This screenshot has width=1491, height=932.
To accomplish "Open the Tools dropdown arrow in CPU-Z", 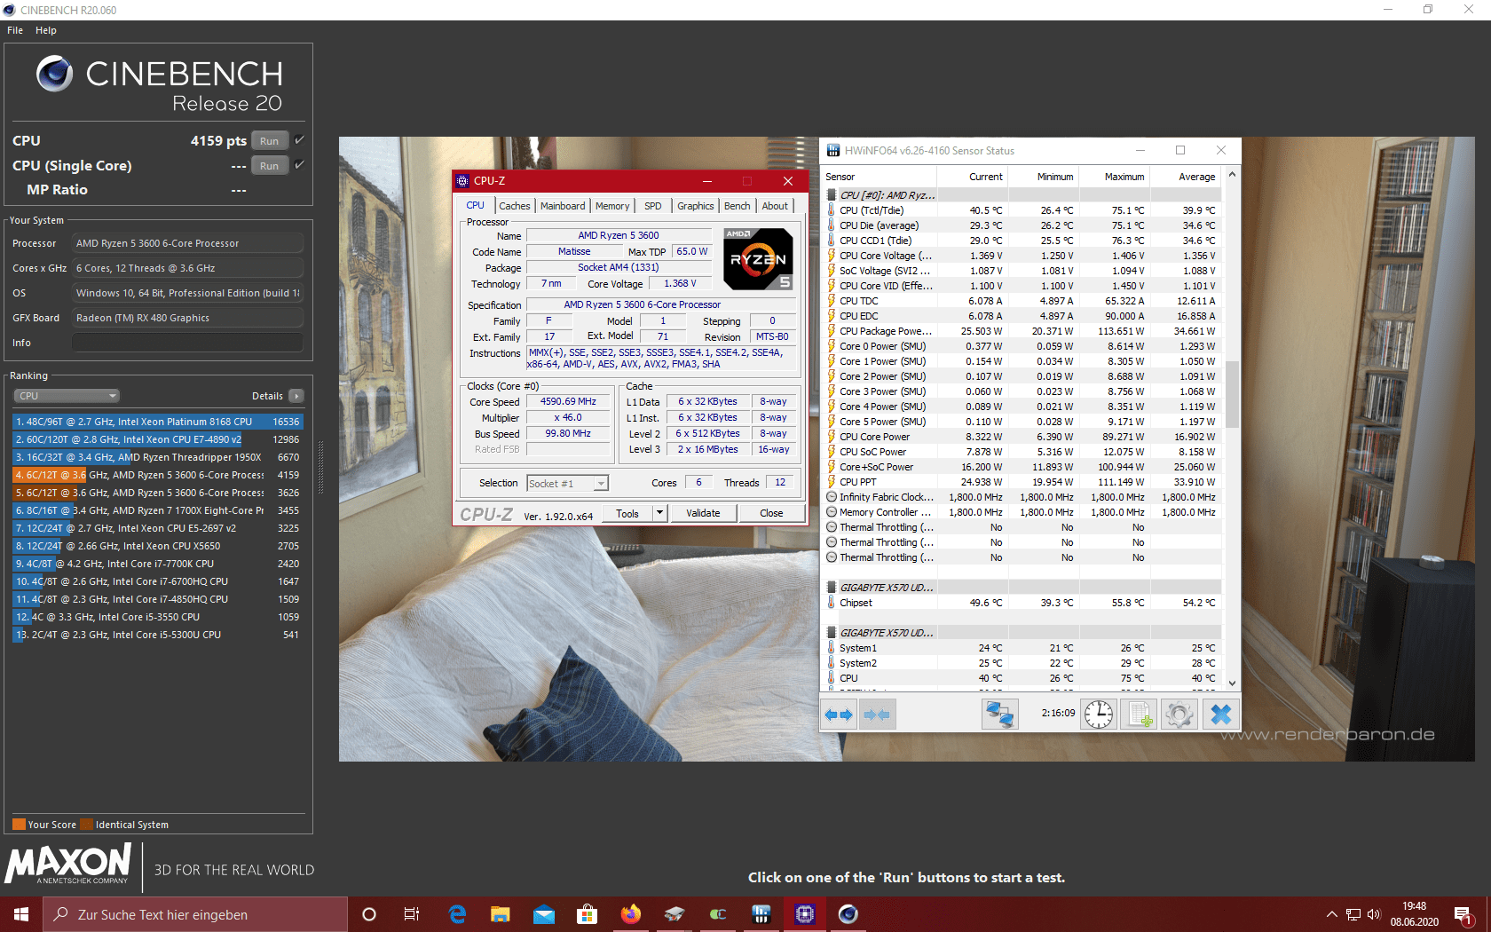I will [x=659, y=513].
